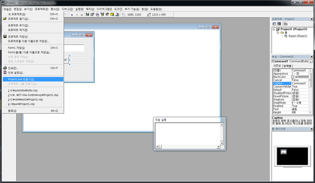Toggle Folders view in Project panel
Screen dimensions: 315x183
286,24
